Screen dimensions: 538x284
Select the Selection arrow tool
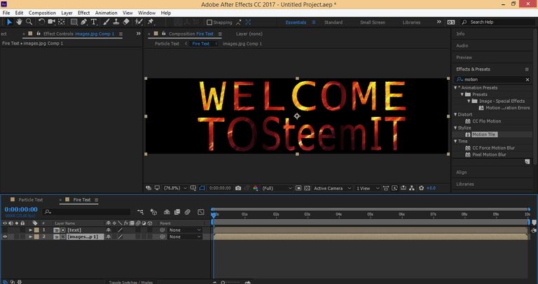tap(9, 22)
